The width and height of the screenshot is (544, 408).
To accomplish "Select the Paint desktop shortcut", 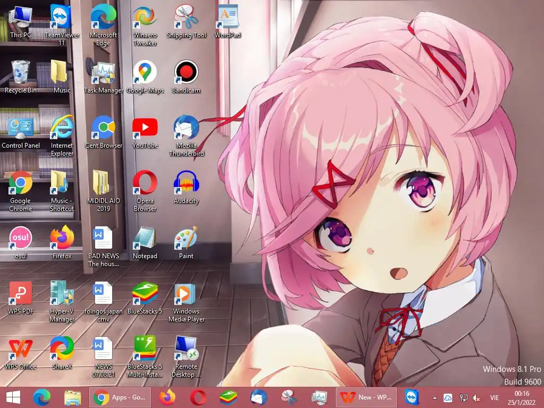I will pyautogui.click(x=186, y=242).
